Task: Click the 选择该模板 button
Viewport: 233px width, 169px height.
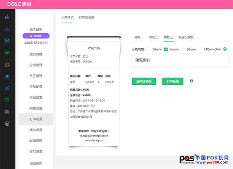Action: (144, 81)
